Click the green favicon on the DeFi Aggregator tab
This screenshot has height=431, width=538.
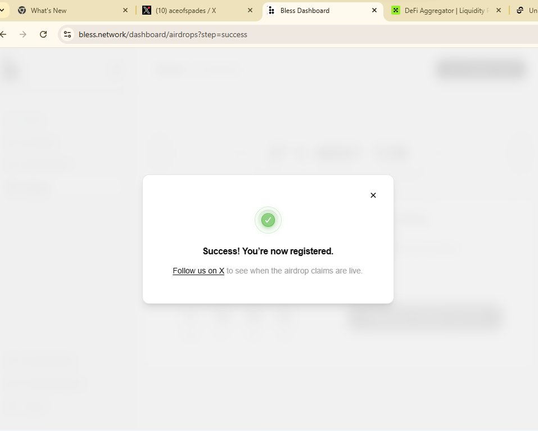(x=397, y=10)
